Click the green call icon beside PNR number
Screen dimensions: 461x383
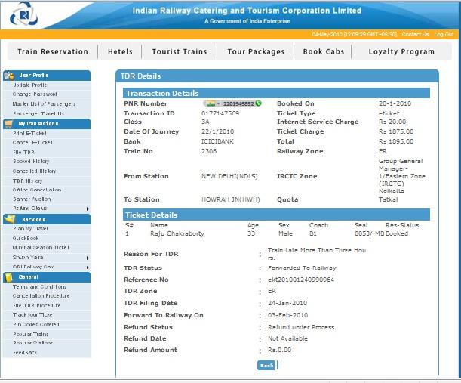click(x=259, y=103)
